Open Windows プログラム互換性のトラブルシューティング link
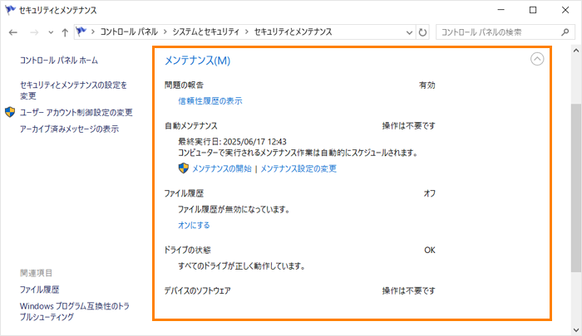 pyautogui.click(x=75, y=312)
